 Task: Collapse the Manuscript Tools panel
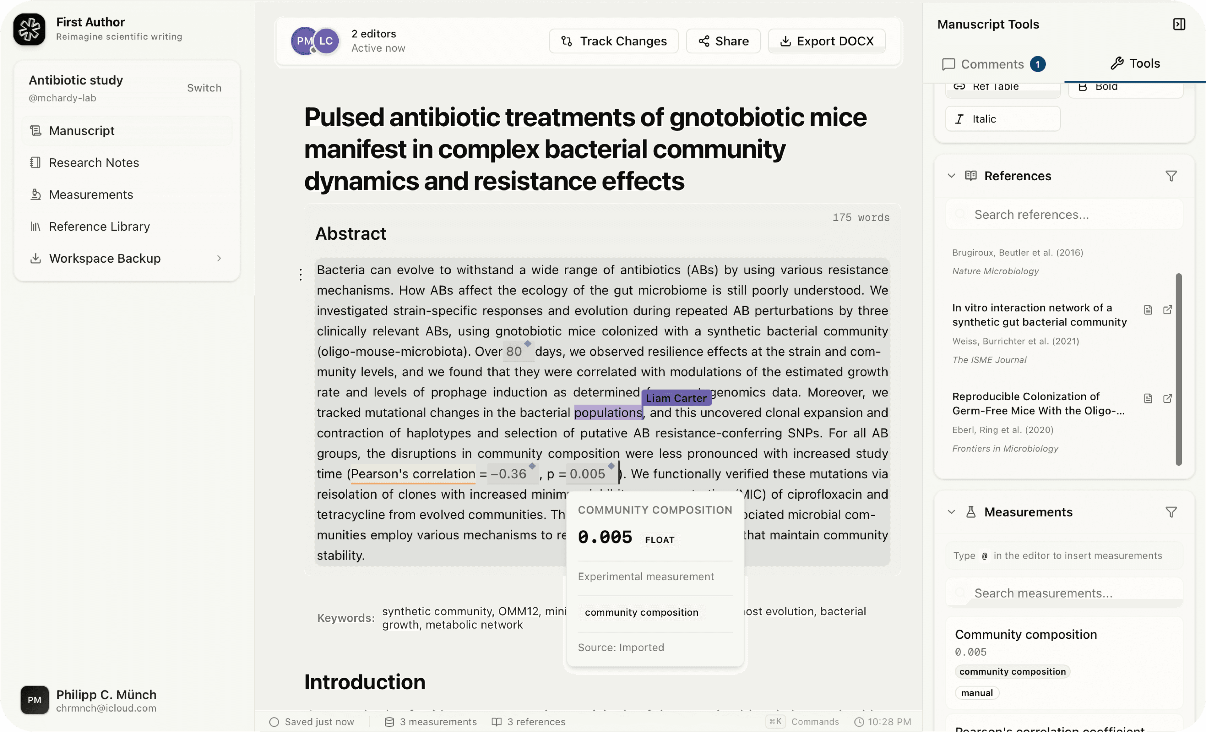click(1180, 24)
